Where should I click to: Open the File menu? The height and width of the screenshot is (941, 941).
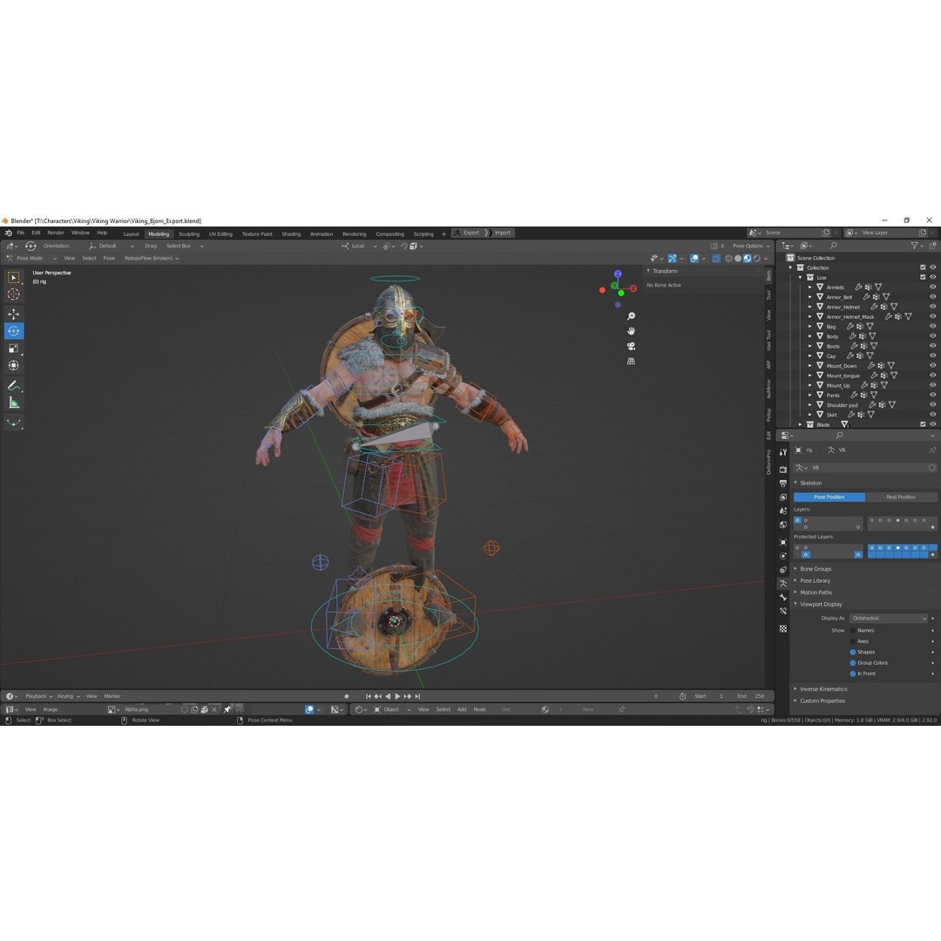pos(20,233)
